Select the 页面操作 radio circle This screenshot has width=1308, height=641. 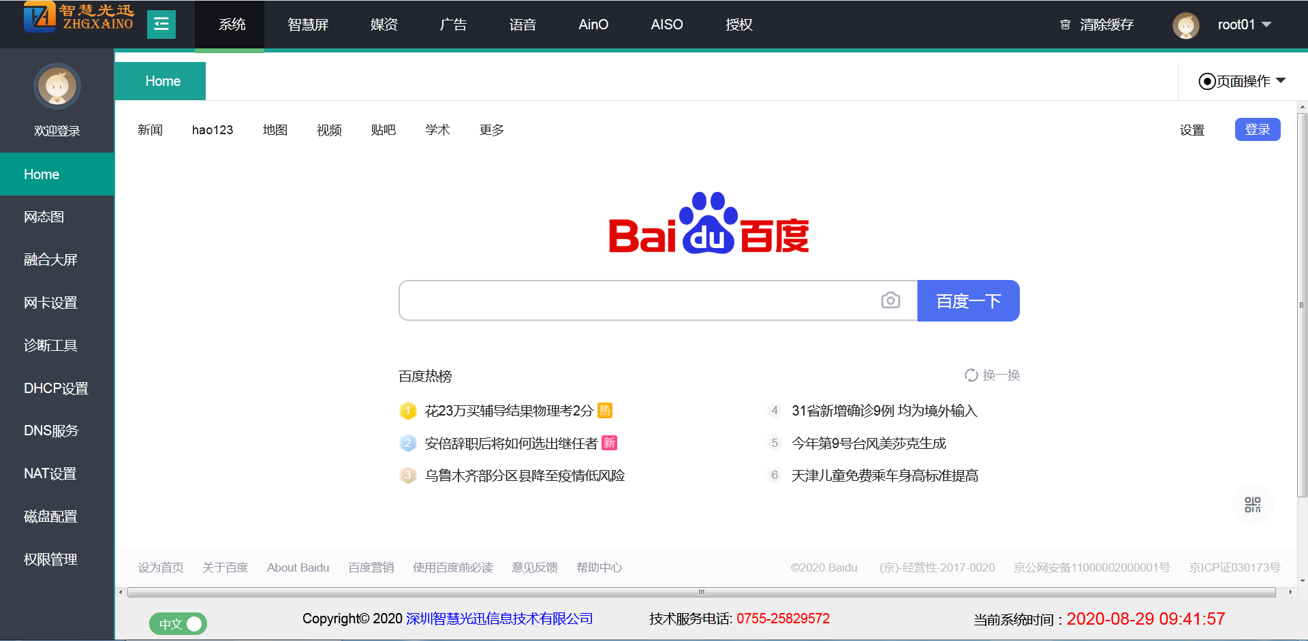(1206, 82)
